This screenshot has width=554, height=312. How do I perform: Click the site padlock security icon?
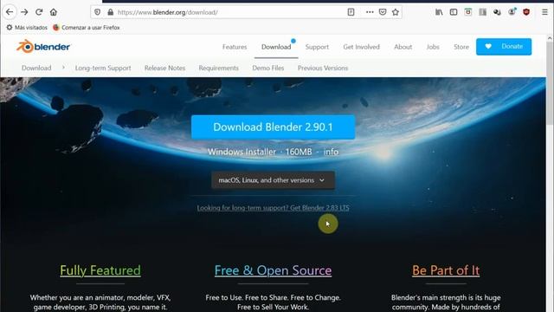[110, 12]
